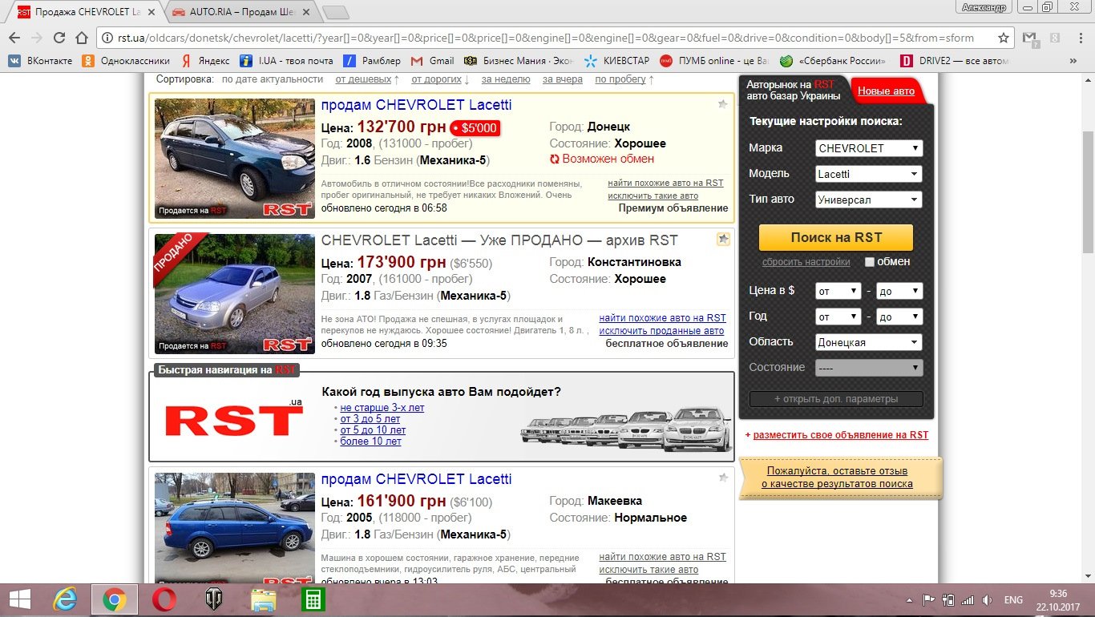Open the disabled Состояние dropdown

[869, 368]
